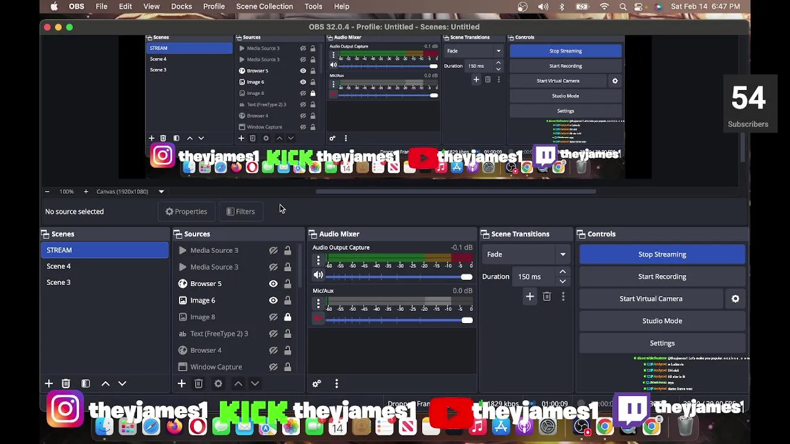Adjust Audio Output Capture volume slider
The width and height of the screenshot is (790, 444).
(399, 277)
